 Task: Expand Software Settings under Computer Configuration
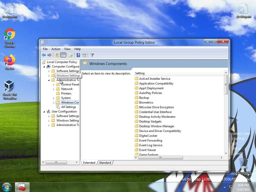(x=49, y=71)
